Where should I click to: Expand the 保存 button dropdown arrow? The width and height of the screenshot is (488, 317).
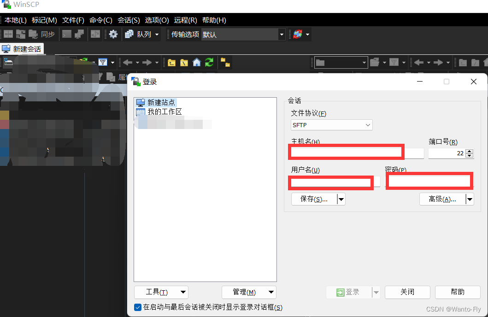click(x=341, y=199)
